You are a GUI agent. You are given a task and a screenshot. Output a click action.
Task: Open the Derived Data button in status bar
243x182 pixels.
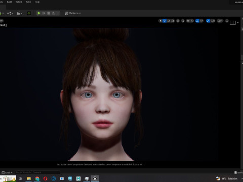(x=238, y=172)
